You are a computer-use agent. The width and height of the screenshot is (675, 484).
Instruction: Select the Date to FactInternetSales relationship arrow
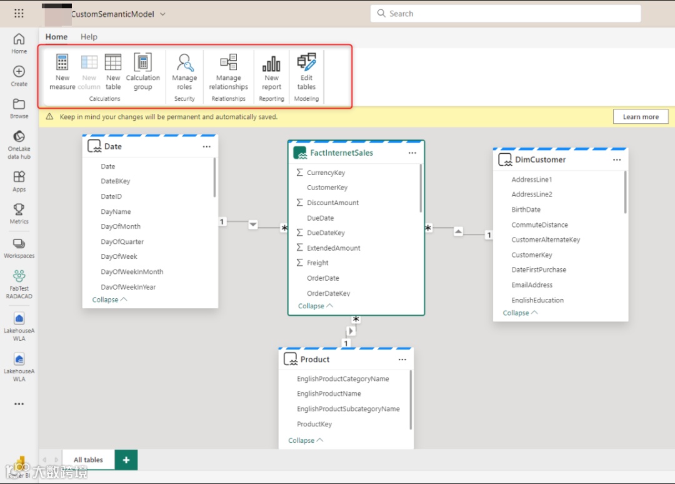point(253,224)
